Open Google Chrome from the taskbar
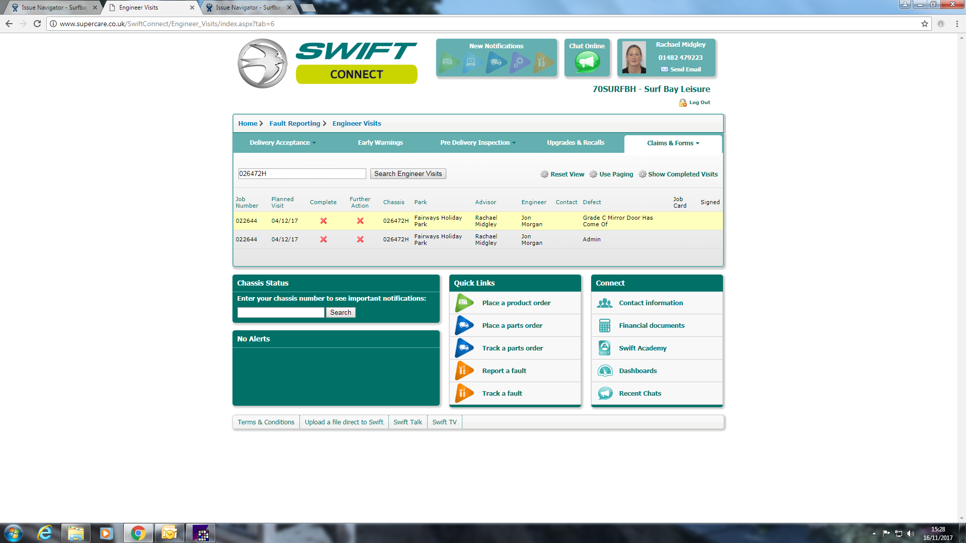The width and height of the screenshot is (966, 543). pyautogui.click(x=138, y=533)
